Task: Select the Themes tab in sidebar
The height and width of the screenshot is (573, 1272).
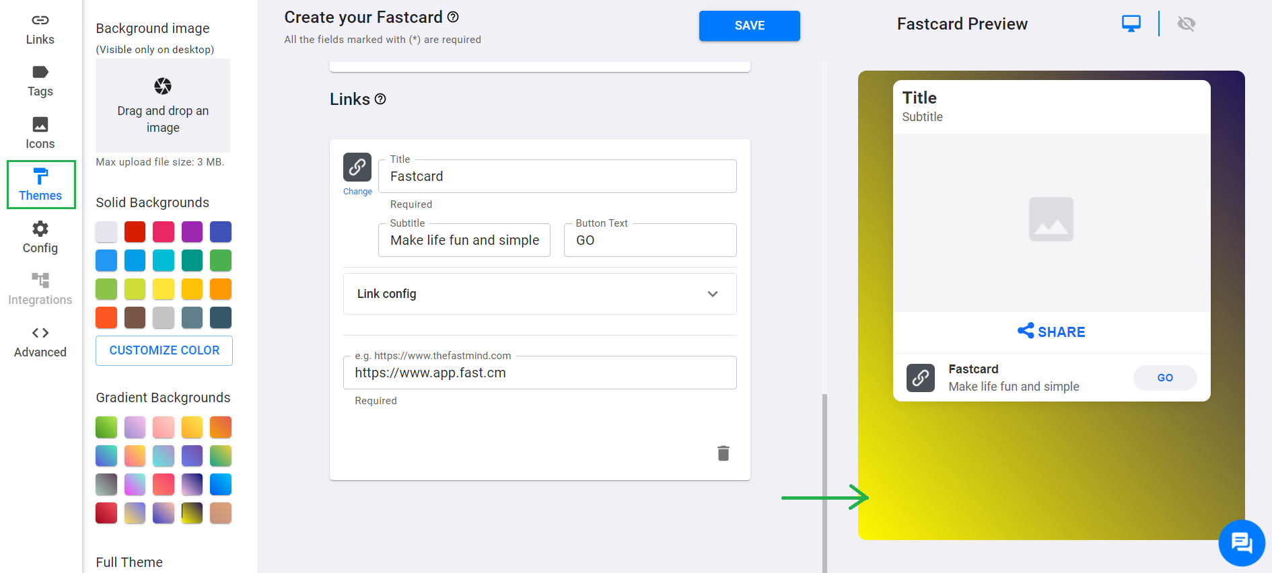Action: [40, 185]
